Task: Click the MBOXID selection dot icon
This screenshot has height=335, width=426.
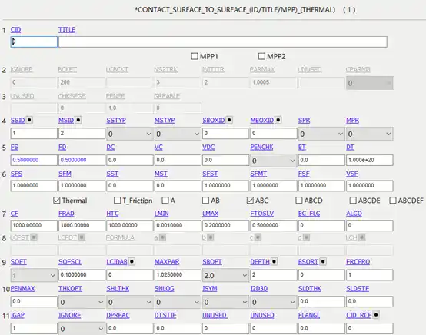Action: pyautogui.click(x=278, y=120)
